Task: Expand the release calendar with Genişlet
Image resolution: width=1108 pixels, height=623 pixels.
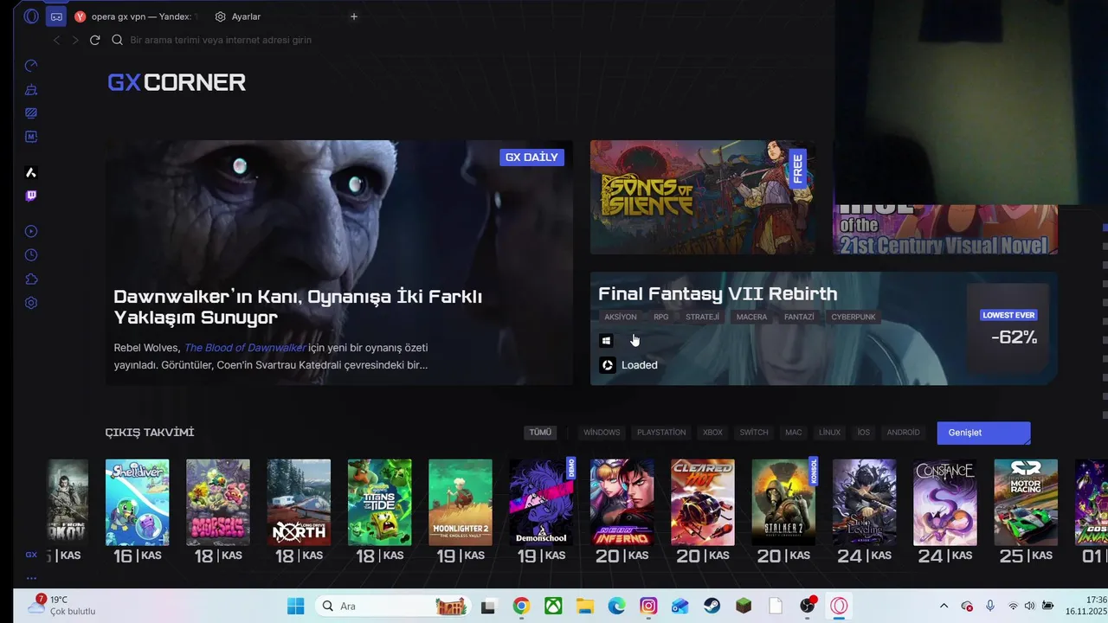Action: 983,433
